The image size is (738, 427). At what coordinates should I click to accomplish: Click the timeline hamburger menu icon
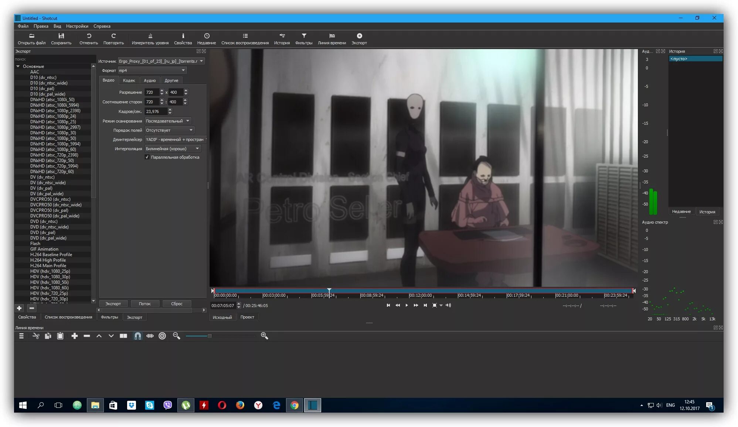coord(21,336)
